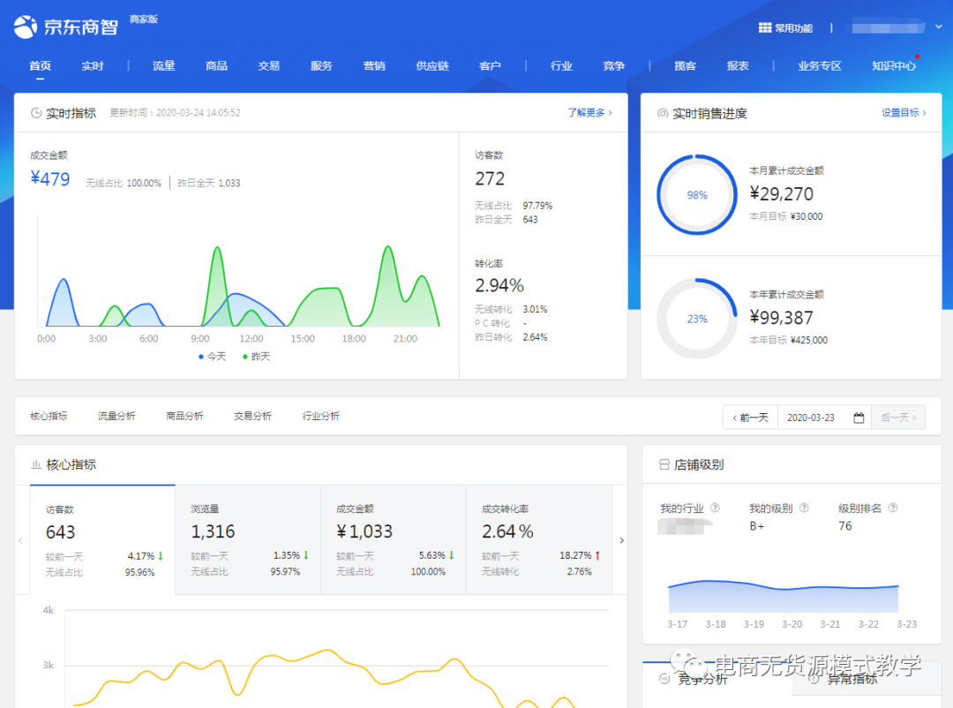The image size is (953, 708).
Task: Click the target icon beside 实时销售进度
Action: click(x=663, y=113)
